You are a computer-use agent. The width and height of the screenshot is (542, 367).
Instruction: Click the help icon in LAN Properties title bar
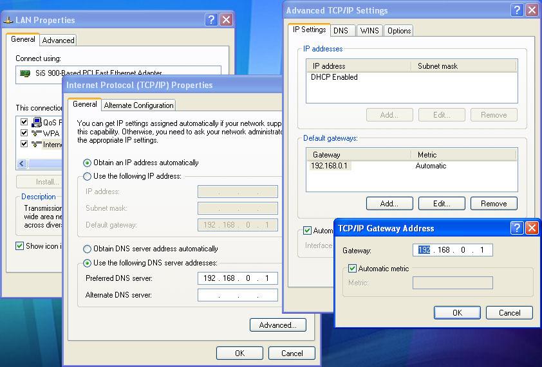[x=211, y=20]
